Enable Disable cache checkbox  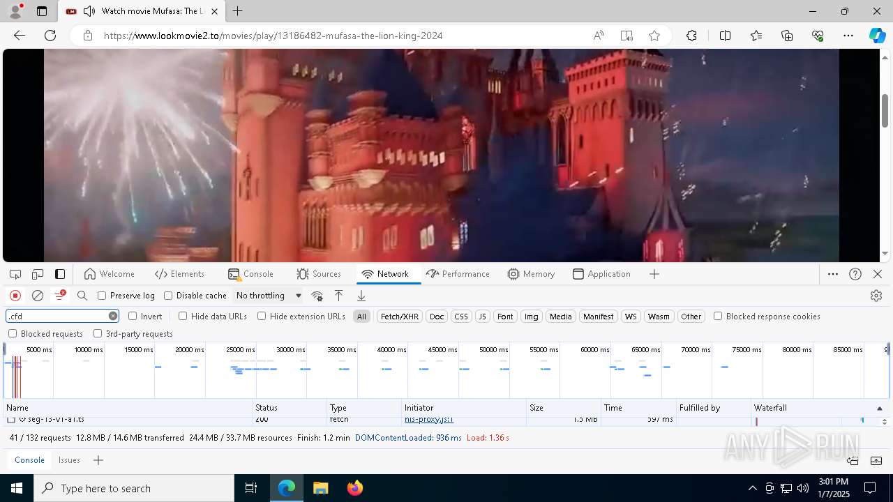(168, 296)
